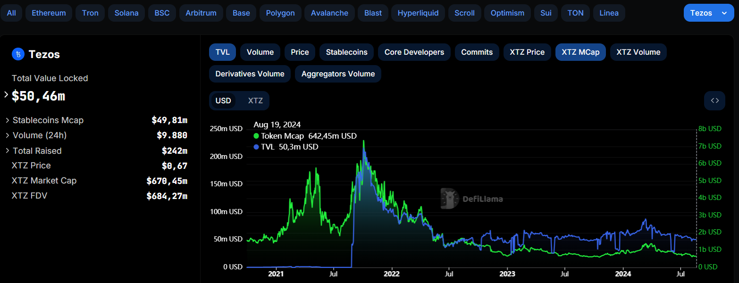Viewport: 739px width, 283px height.
Task: Toggle the XTZ MCap series
Action: pyautogui.click(x=580, y=52)
